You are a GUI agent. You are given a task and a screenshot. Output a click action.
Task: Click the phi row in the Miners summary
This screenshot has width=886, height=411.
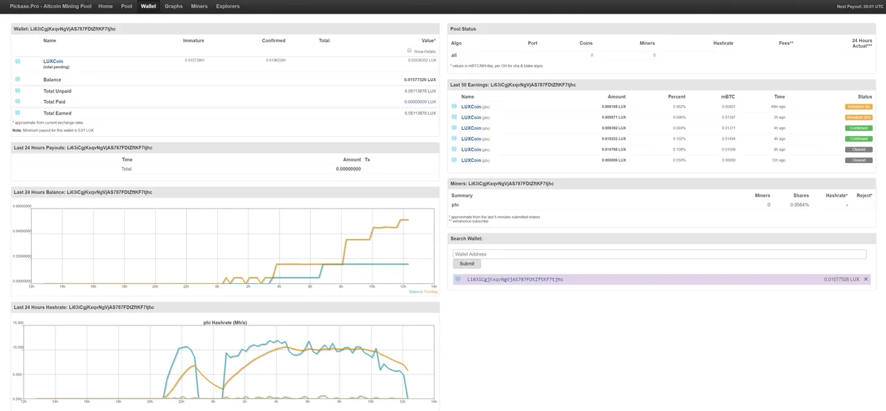pos(661,204)
